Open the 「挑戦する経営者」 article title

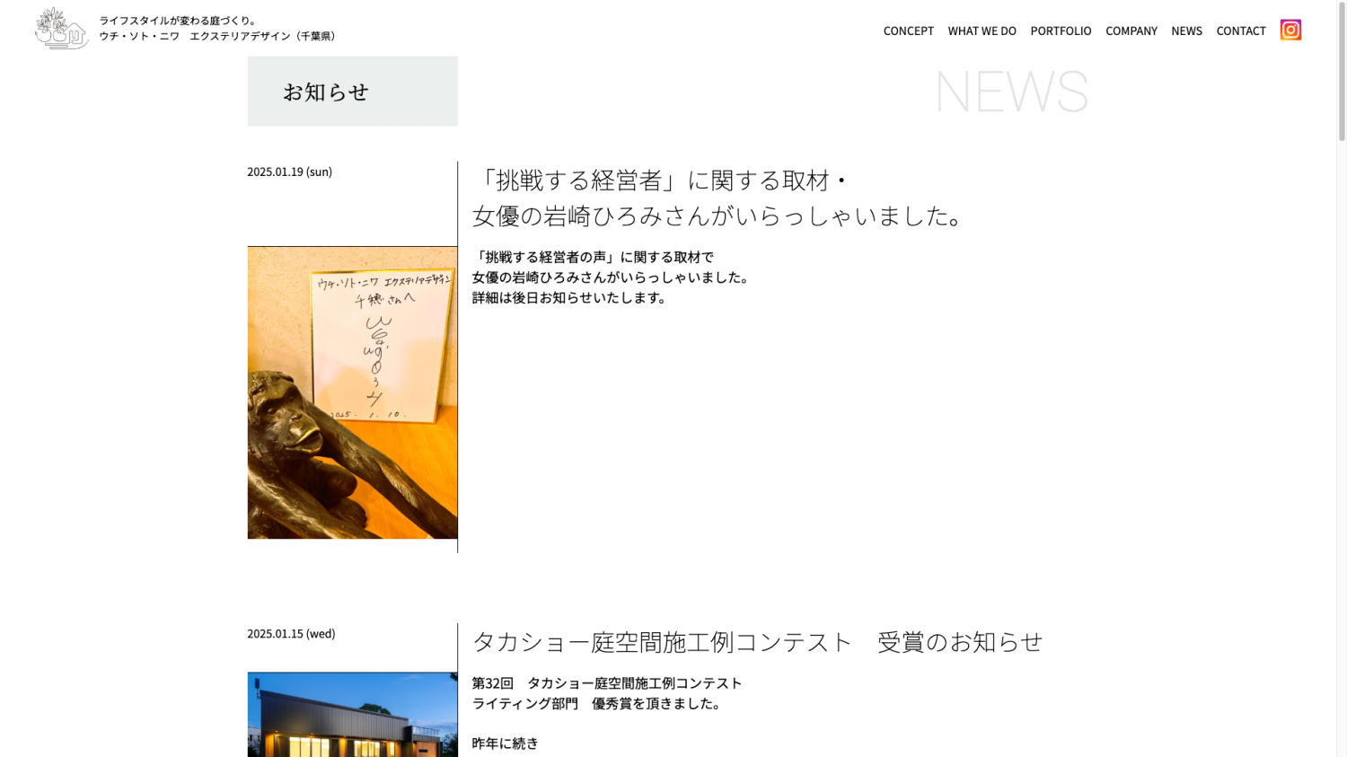point(718,198)
